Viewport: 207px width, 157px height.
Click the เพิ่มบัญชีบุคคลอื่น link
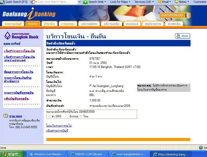16,99
